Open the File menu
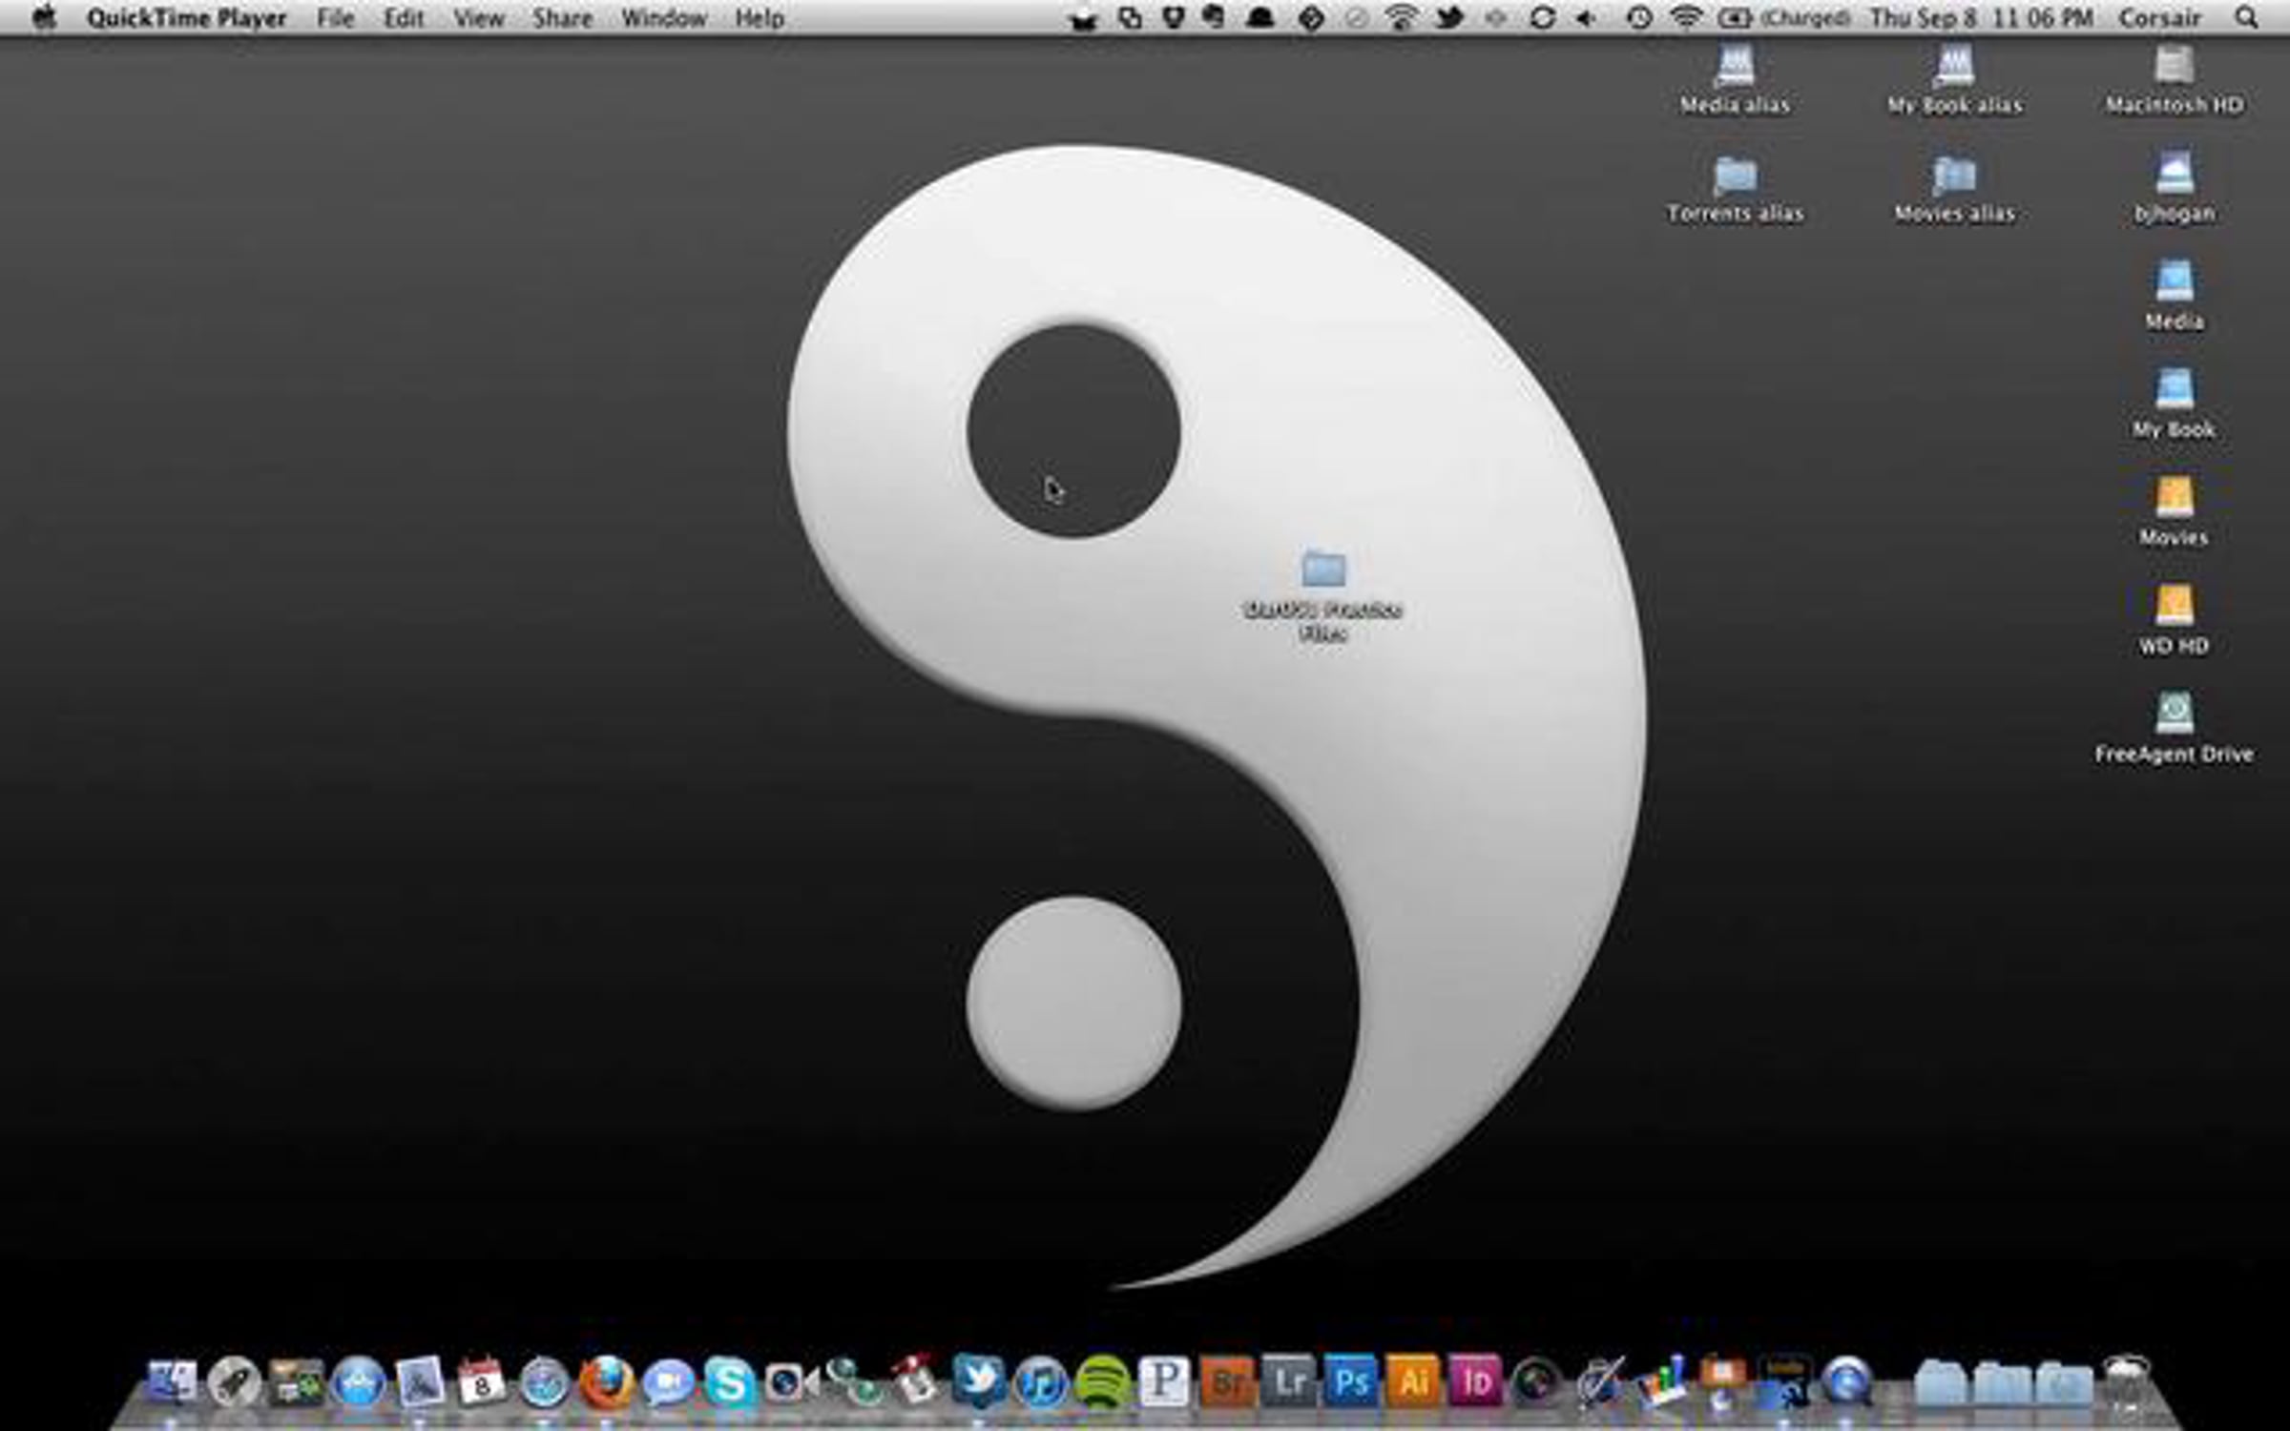This screenshot has height=1431, width=2290. pos(335,18)
